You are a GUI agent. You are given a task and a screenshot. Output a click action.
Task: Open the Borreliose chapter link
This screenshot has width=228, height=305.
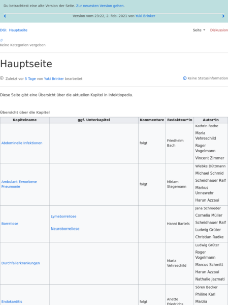pyautogui.click(x=10, y=224)
